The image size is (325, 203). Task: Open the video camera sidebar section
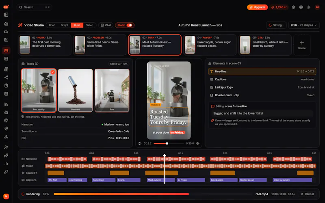(6, 32)
